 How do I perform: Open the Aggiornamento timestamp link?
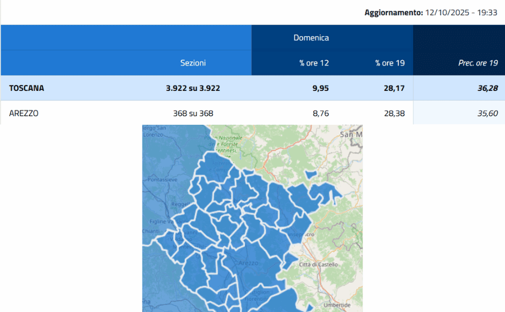click(x=433, y=11)
